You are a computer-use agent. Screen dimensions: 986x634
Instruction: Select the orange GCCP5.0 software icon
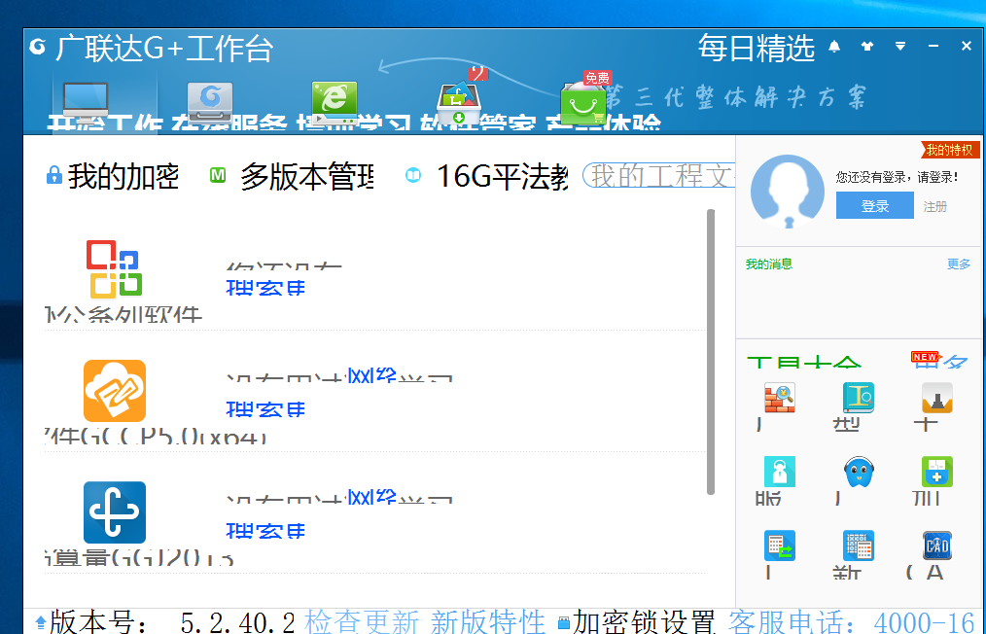click(x=115, y=391)
